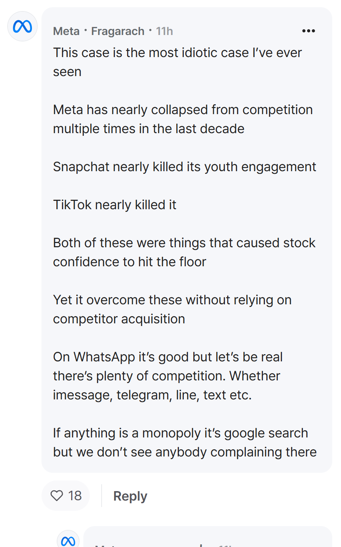Open the Meta company link in the comment header
341x547 pixels.
pyautogui.click(x=66, y=31)
